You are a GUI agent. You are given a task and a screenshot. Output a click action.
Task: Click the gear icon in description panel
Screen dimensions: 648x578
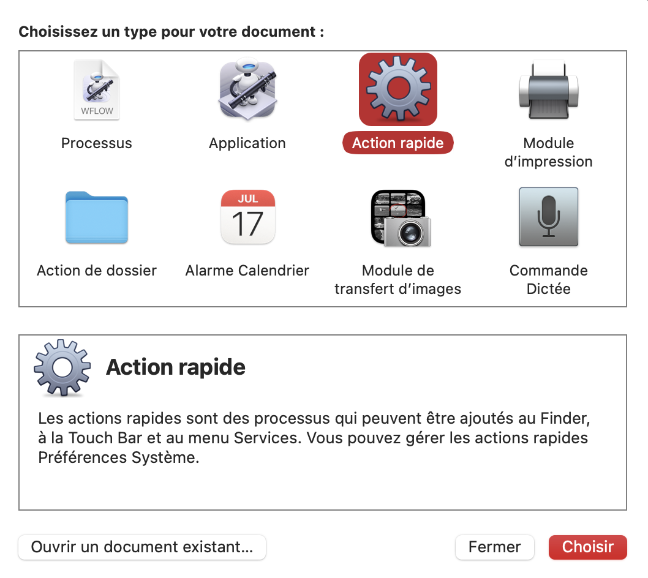62,367
